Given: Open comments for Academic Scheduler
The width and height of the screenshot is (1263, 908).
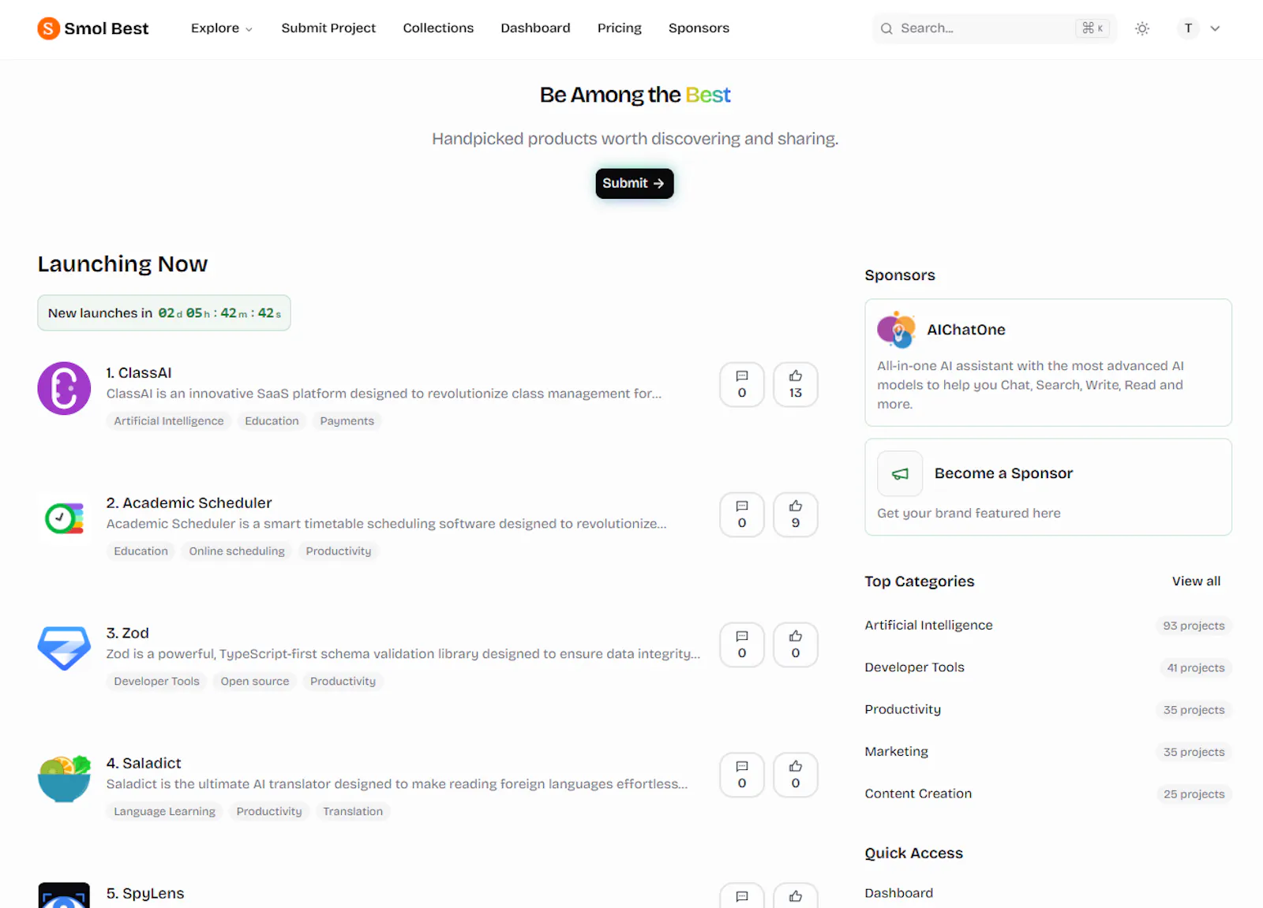Looking at the screenshot, I should (x=741, y=514).
